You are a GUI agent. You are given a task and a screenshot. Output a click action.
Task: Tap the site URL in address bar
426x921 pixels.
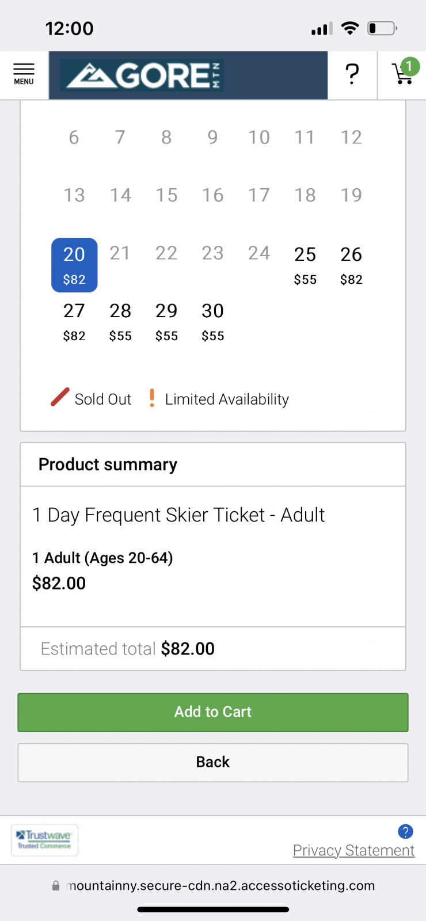pos(221,886)
